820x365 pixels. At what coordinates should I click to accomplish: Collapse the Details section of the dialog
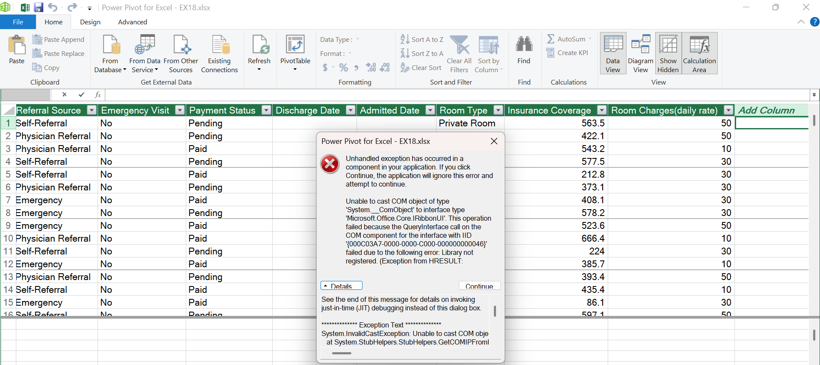(x=341, y=286)
